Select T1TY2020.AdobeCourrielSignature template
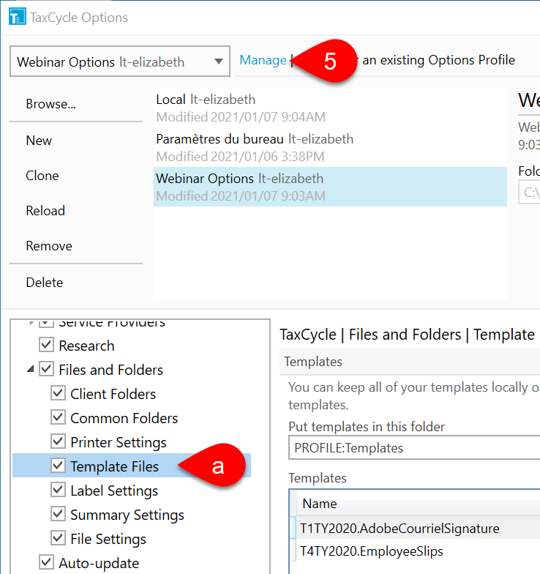Image resolution: width=540 pixels, height=574 pixels. [x=400, y=529]
